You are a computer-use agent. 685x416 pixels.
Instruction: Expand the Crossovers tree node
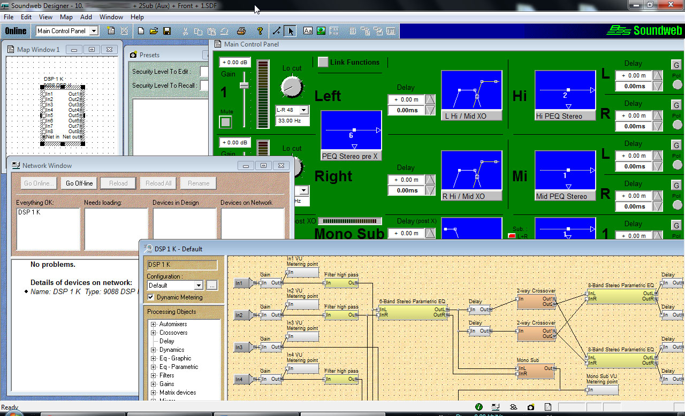point(154,333)
